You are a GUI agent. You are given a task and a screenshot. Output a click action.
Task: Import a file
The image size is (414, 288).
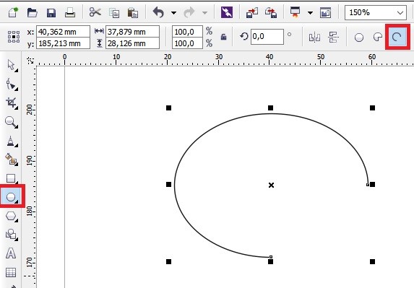[x=252, y=13]
